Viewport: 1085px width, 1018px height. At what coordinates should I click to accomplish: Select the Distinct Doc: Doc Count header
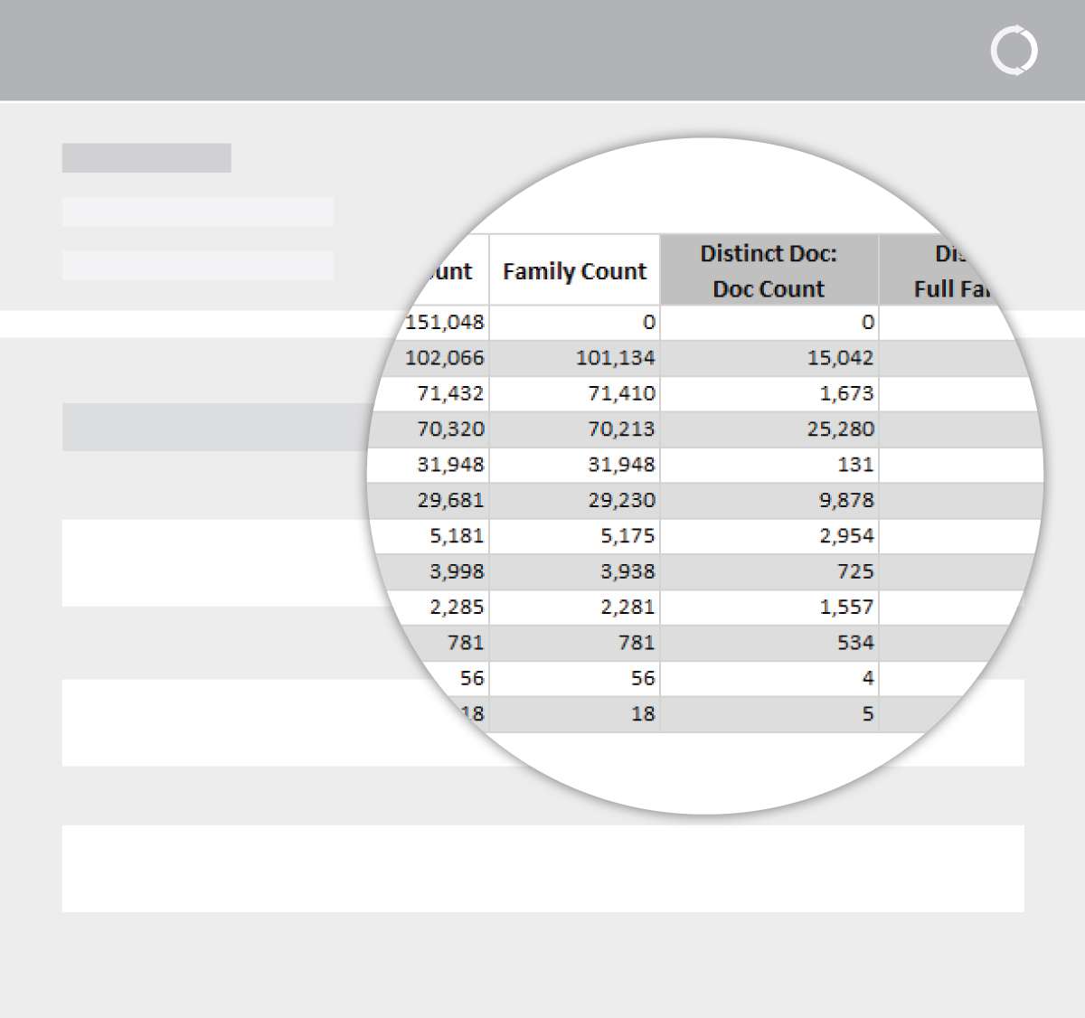click(x=769, y=270)
